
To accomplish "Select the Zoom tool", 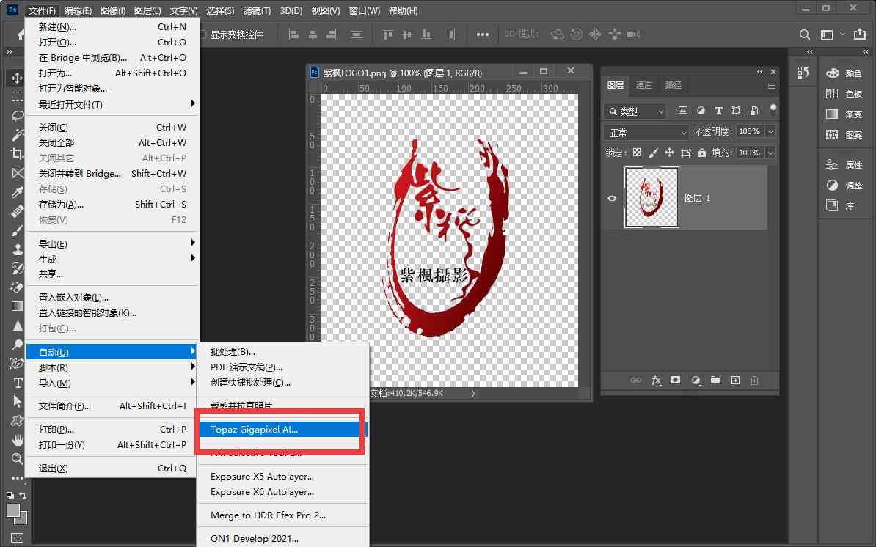I will [x=18, y=459].
